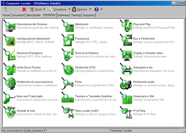The height and width of the screenshot is (133, 186).
Task: Click the 'Dettagli BIOS, CMOS, NVRAM' description
Action: (x=36, y=42)
